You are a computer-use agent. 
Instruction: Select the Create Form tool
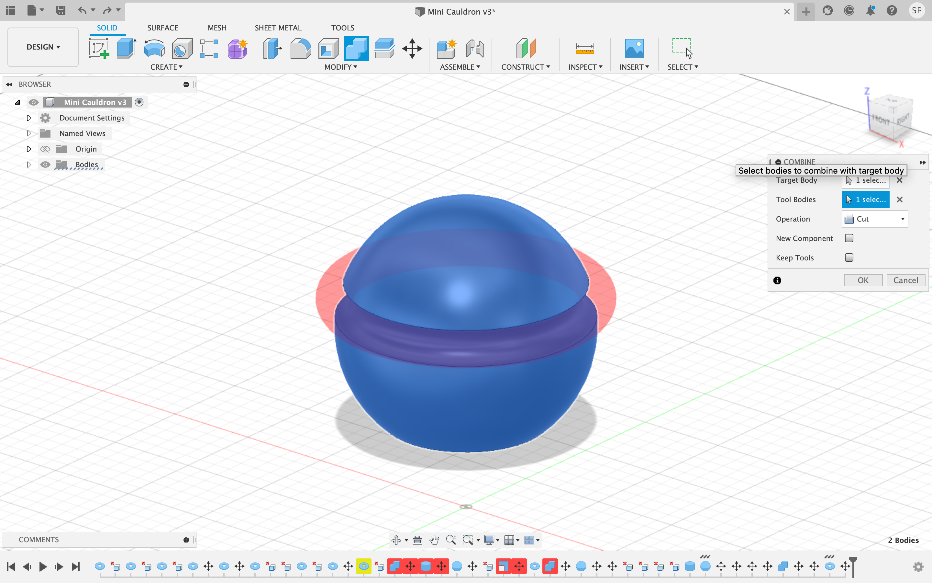pos(238,49)
